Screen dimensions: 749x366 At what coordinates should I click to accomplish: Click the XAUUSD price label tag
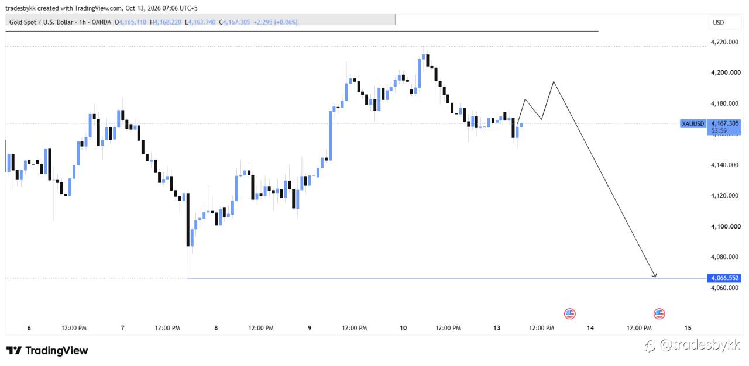[x=693, y=123]
